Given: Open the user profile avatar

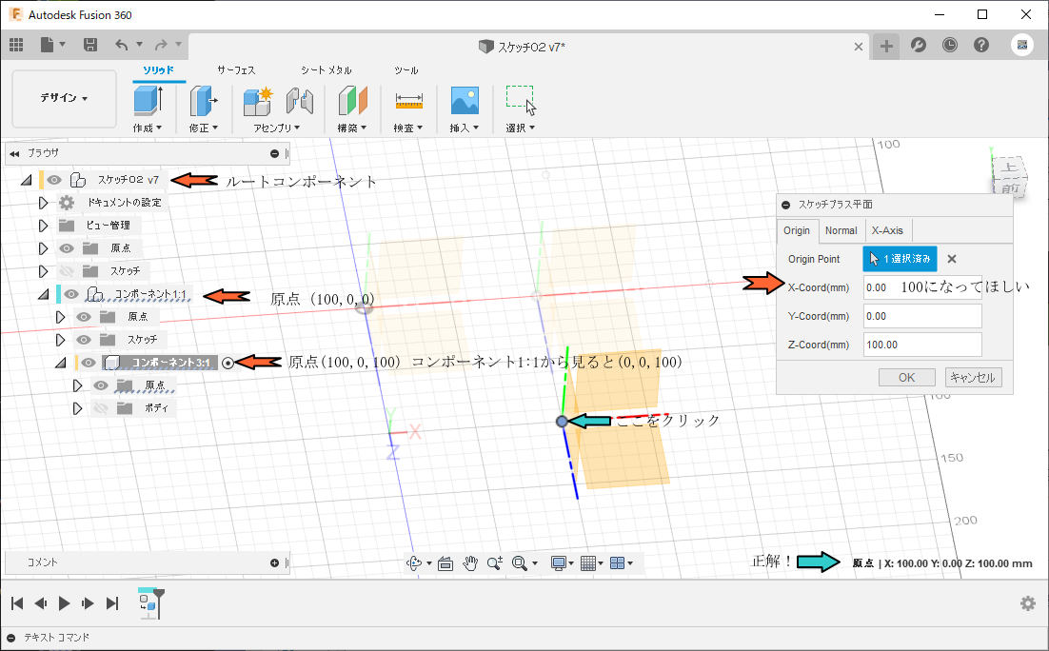Looking at the screenshot, I should click(1021, 45).
